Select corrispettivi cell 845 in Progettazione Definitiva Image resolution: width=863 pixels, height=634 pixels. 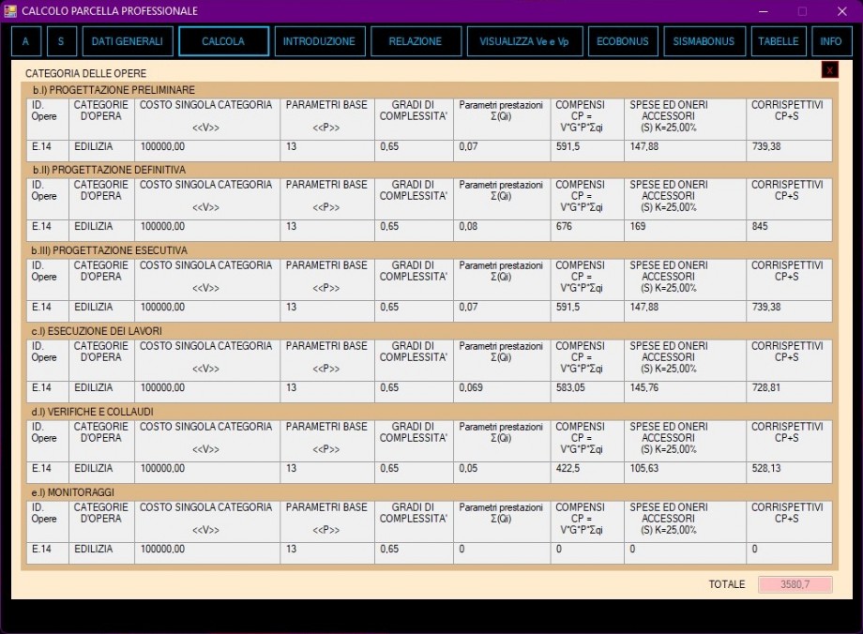(x=789, y=231)
